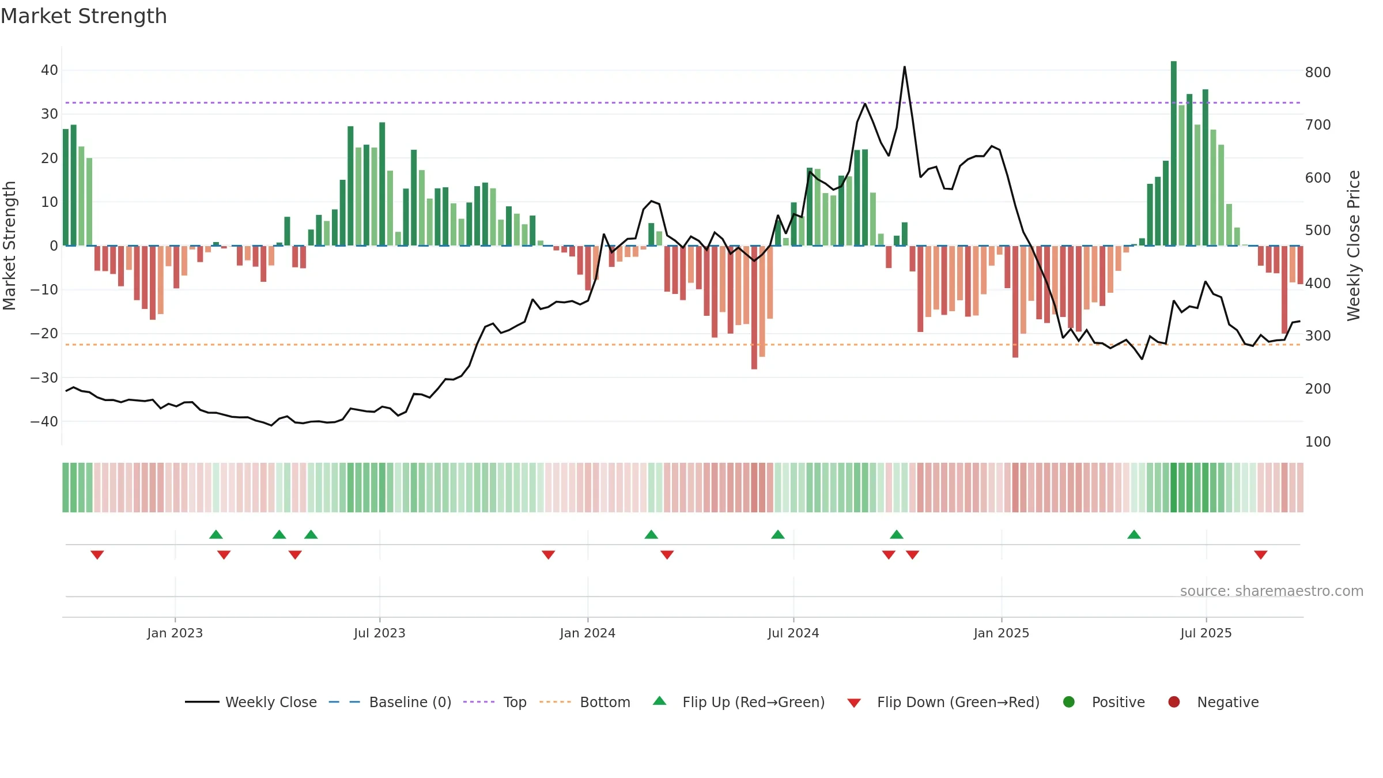Click the flip-up marker between Jan 2025 and Jul 2025
1383x778 pixels.
pos(1134,534)
